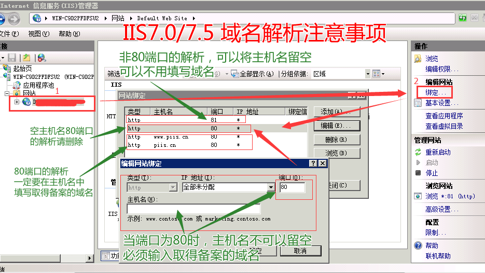Click 编辑权限 edit permissions link
Image resolution: width=485 pixels, height=273 pixels.
442,69
